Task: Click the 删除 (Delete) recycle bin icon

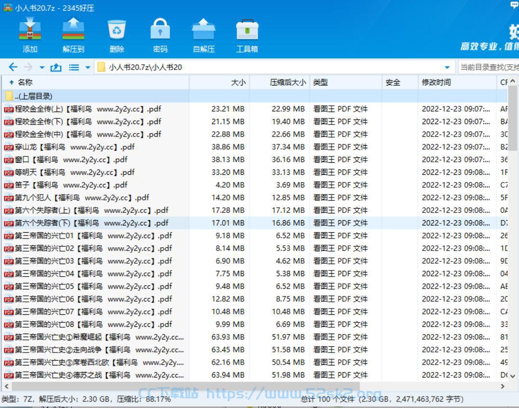Action: tap(117, 30)
